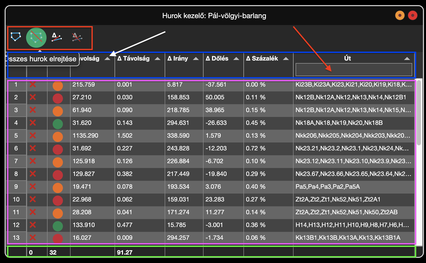Image resolution: width=426 pixels, height=263 pixels.
Task: Click the hide all deviations icon
Action: point(77,37)
